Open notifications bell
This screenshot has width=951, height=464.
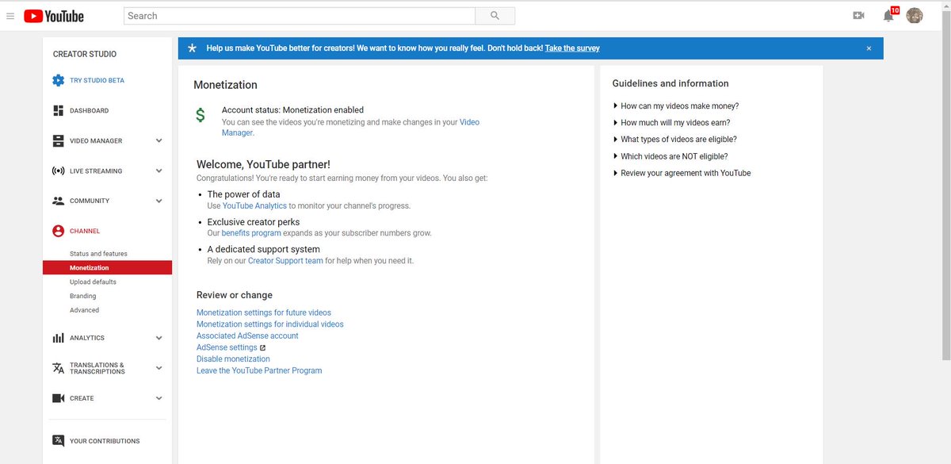click(x=888, y=16)
